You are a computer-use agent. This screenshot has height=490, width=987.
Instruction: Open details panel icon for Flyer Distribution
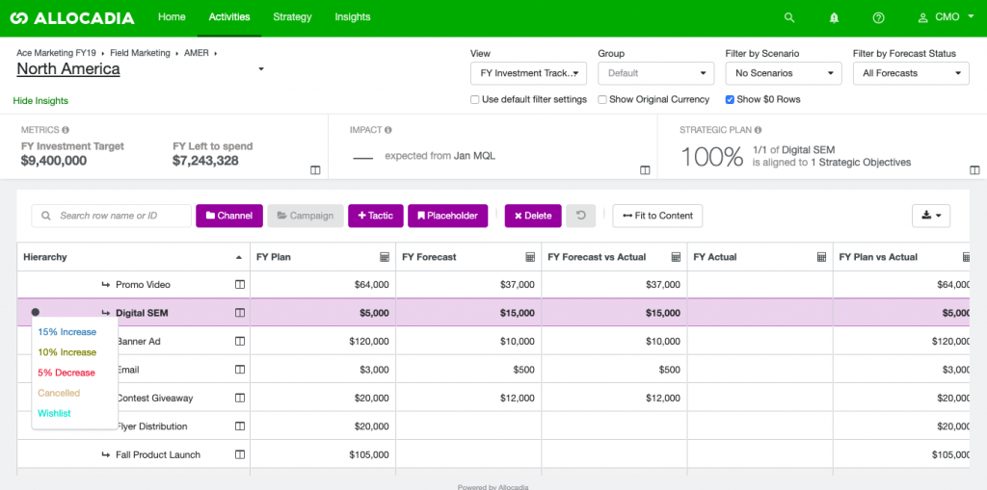(239, 426)
